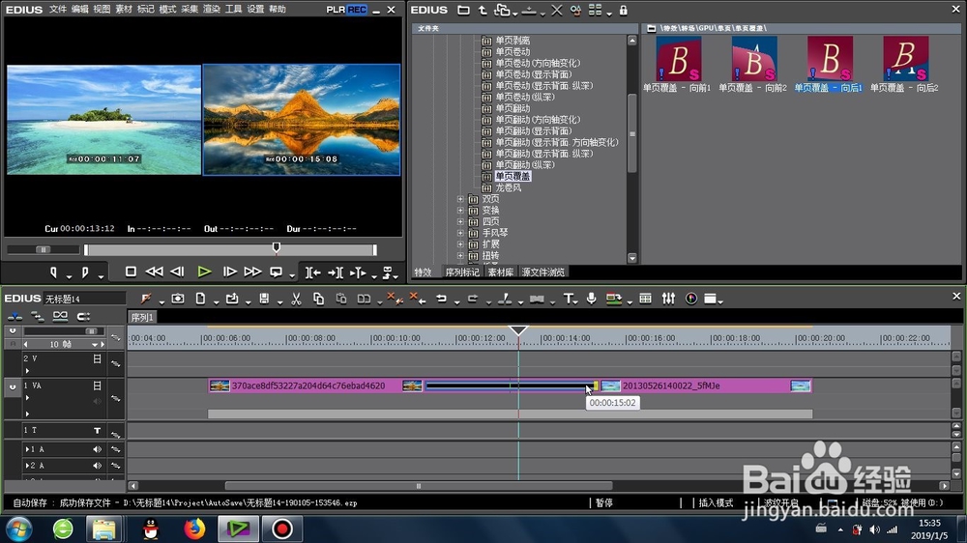Toggle the 1 VA track video patch
Viewport: 967px width, 543px height.
(97, 386)
